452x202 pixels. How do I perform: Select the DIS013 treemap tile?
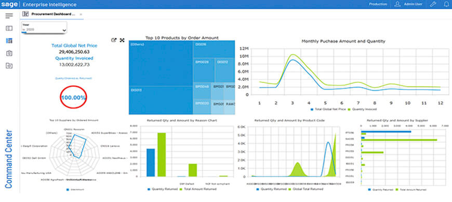(x=161, y=100)
